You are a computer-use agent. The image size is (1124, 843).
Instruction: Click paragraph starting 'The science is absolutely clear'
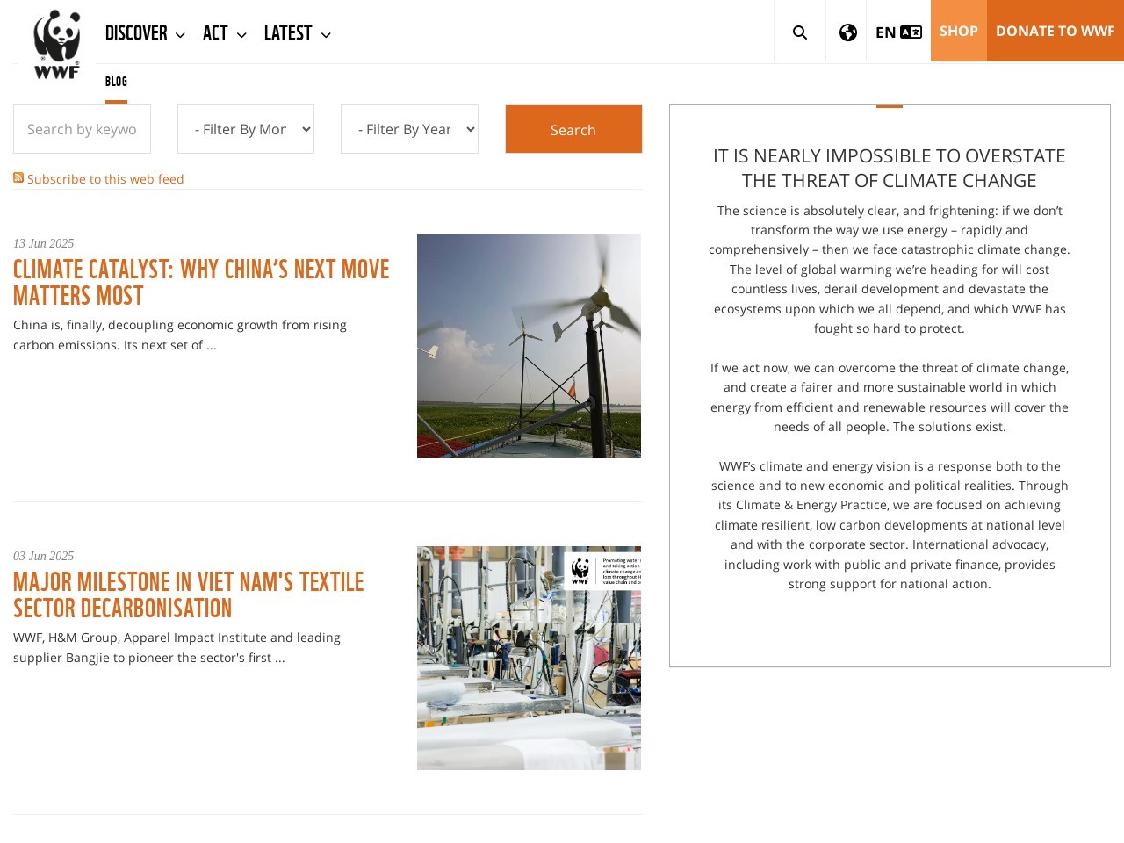coord(890,270)
